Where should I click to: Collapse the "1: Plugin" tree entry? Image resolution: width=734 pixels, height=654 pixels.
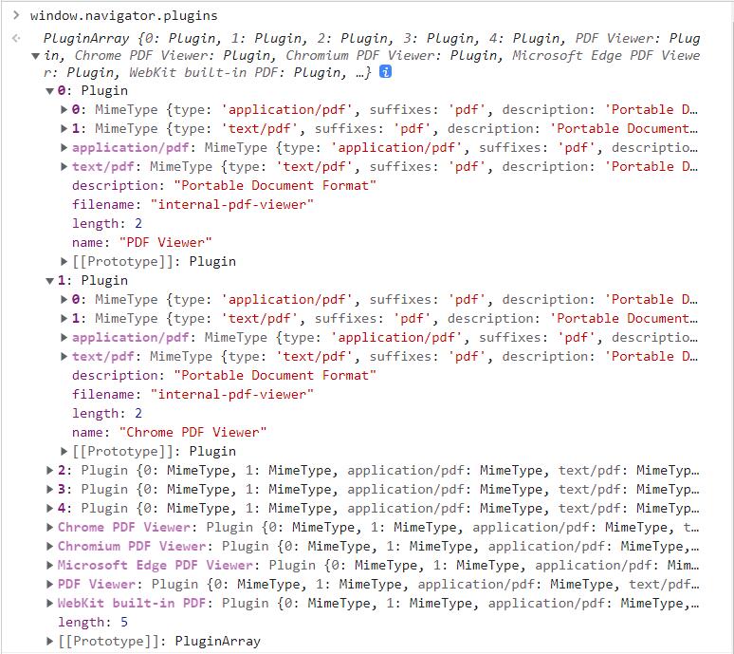(50, 281)
